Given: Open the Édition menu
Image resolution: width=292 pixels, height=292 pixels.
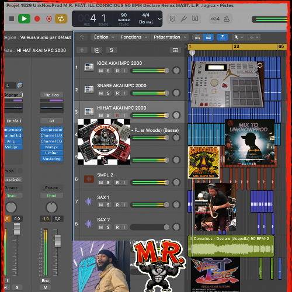Looking at the screenshot, I should click(x=104, y=37).
